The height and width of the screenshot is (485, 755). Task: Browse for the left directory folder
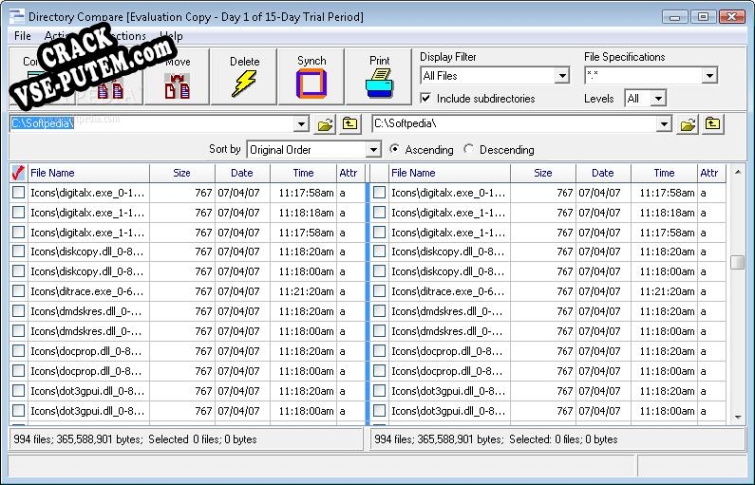(x=325, y=125)
